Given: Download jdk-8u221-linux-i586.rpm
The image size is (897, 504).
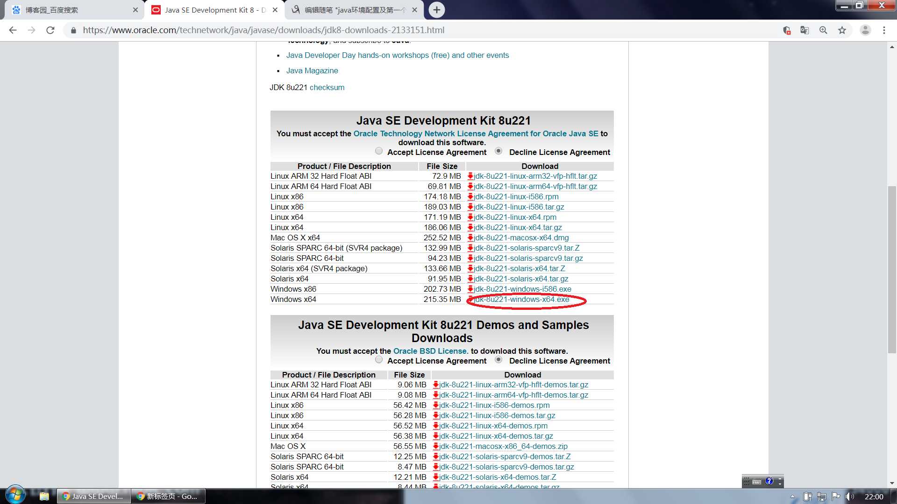Looking at the screenshot, I should pos(516,196).
